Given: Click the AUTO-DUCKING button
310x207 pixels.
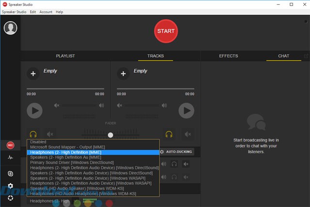Looking at the screenshot, I should click(177, 152).
